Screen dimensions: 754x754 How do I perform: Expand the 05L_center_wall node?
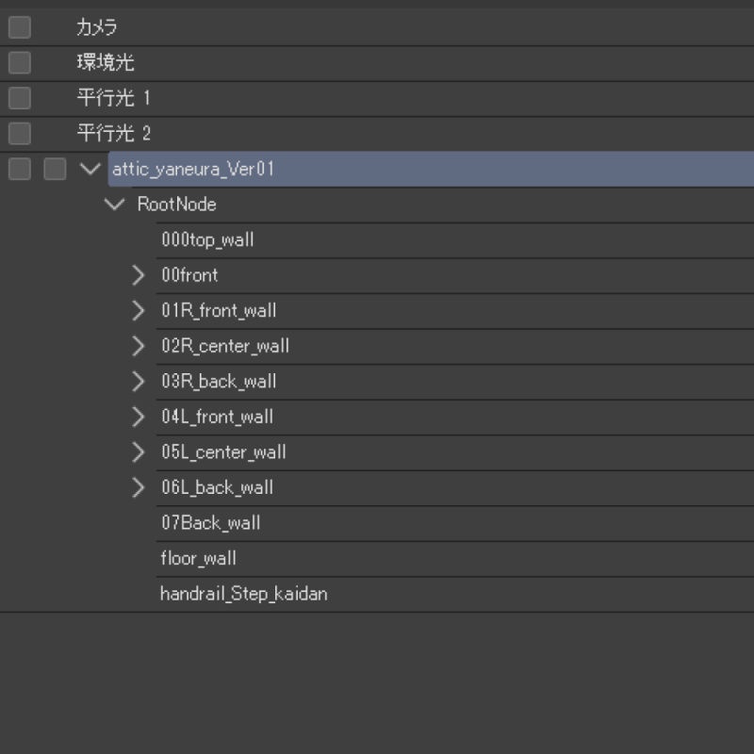coord(139,451)
